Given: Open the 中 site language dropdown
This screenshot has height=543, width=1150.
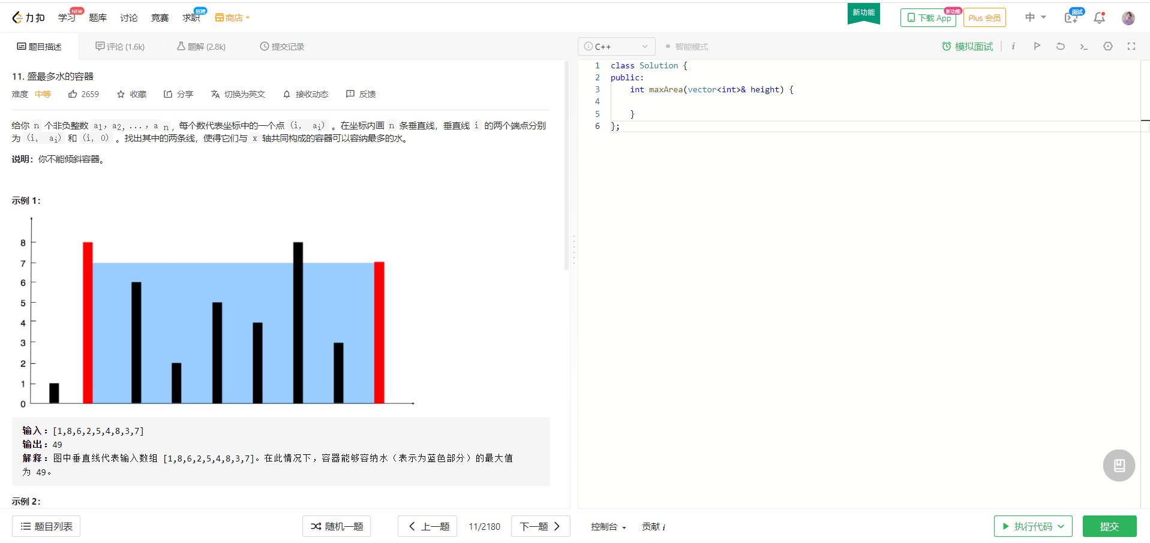Looking at the screenshot, I should (1035, 17).
